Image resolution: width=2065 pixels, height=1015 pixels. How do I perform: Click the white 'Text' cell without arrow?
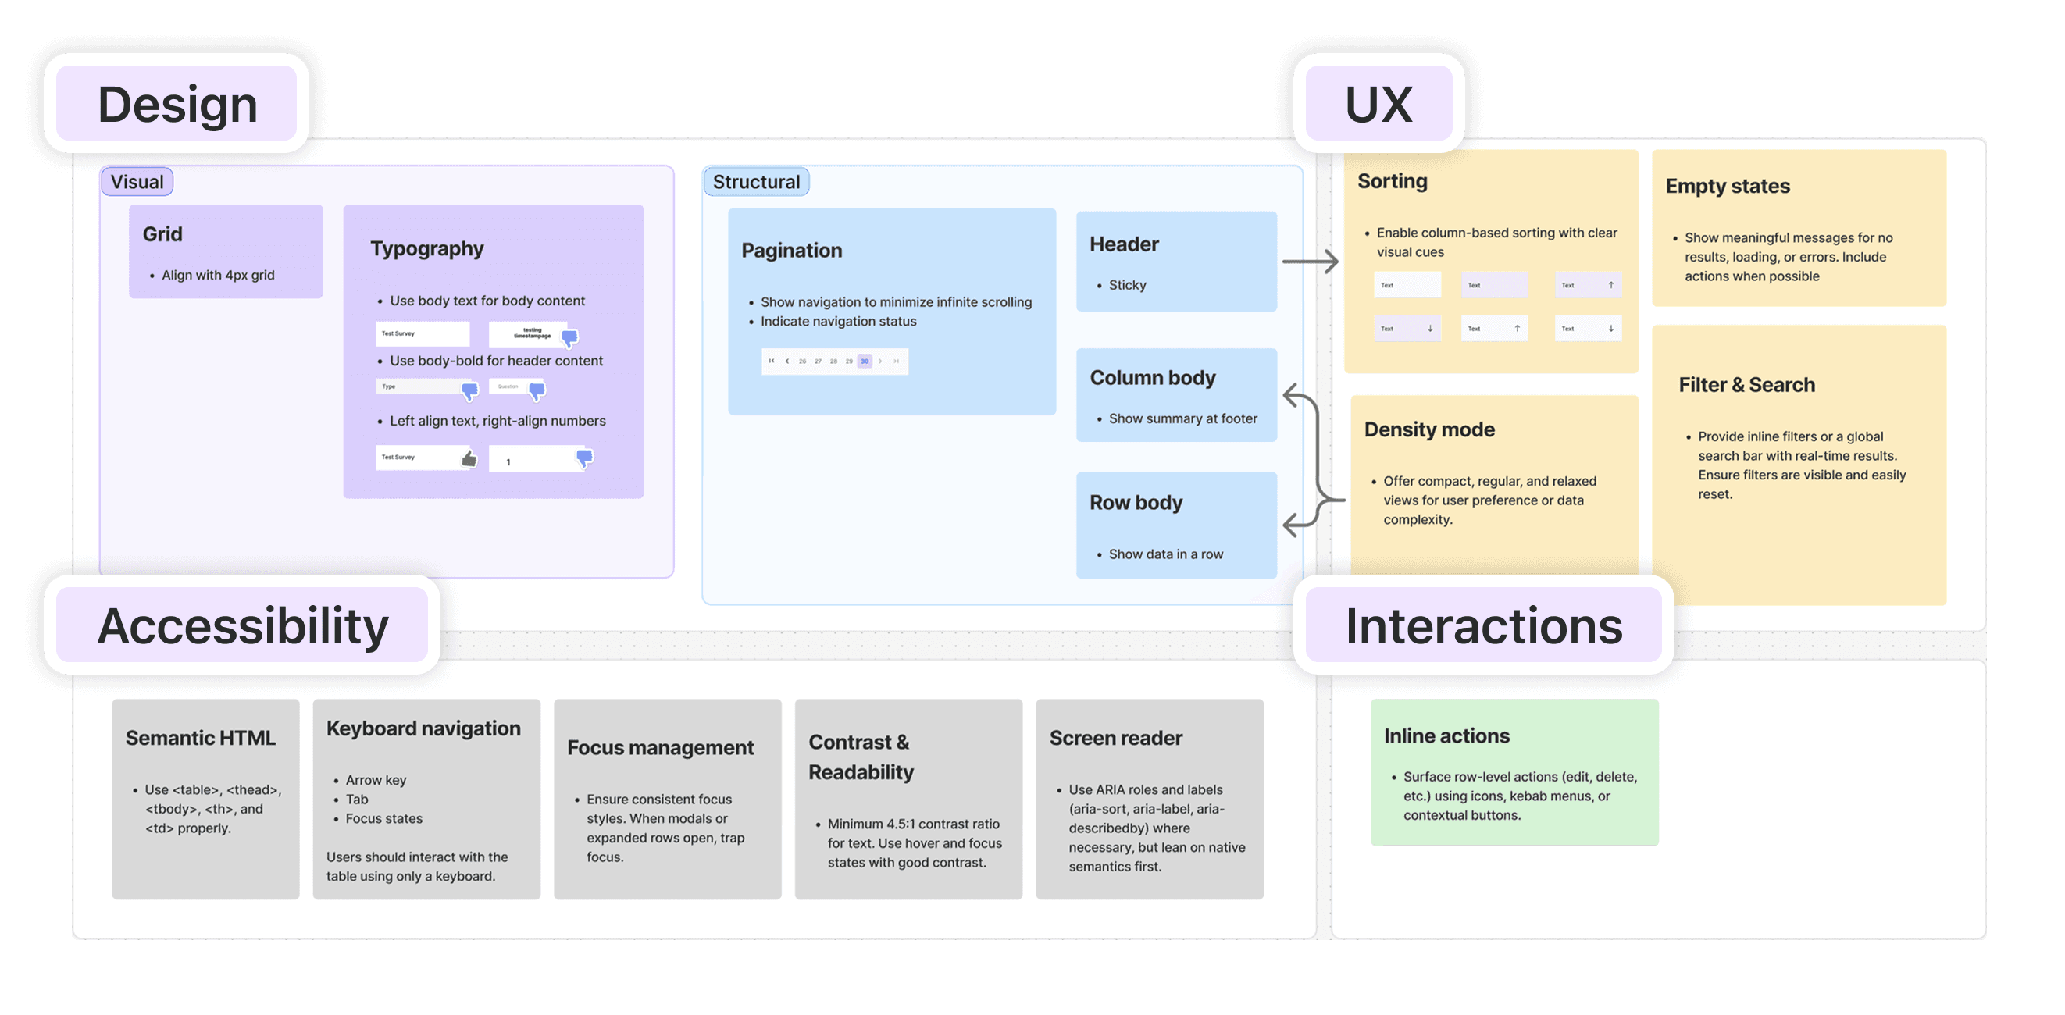(1408, 285)
